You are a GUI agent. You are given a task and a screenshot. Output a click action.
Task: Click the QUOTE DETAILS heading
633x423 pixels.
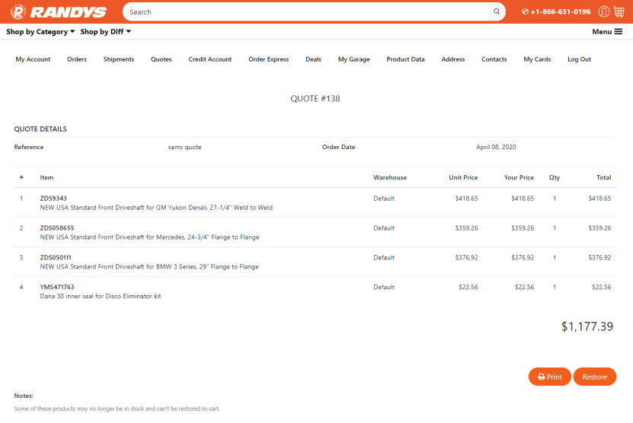click(40, 129)
